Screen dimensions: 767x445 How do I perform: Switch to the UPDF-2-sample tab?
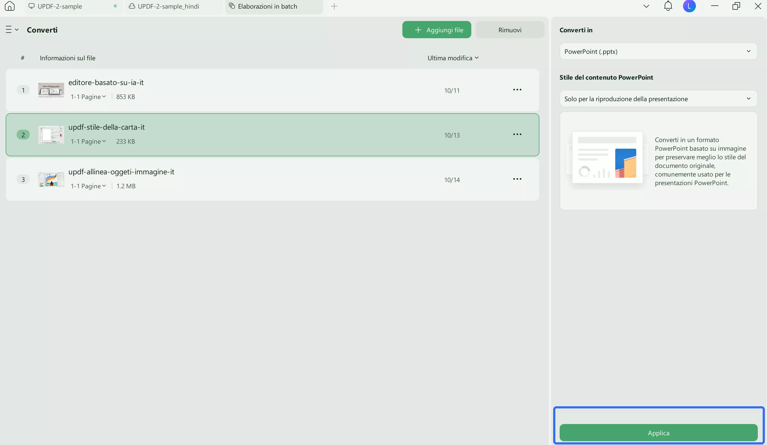tap(60, 6)
